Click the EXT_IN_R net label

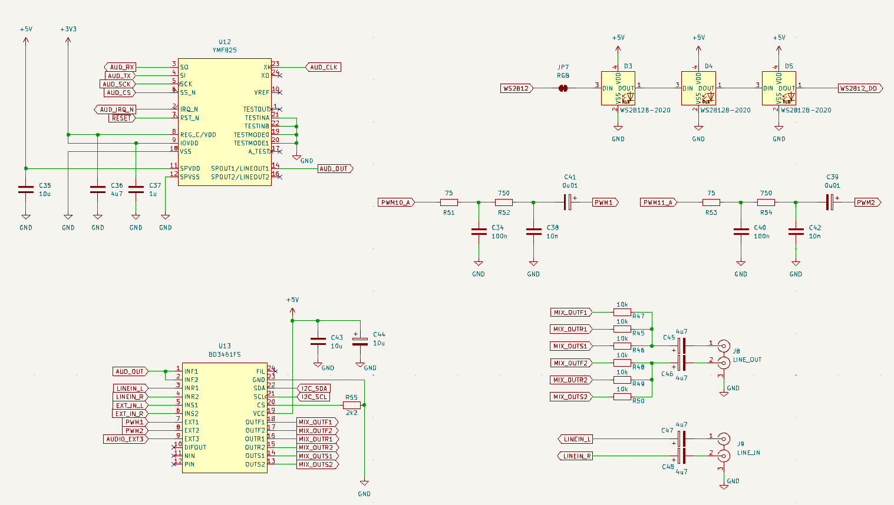[x=130, y=414]
